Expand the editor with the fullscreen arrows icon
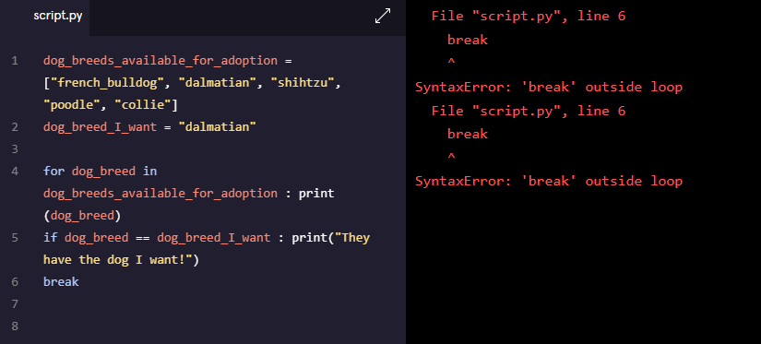Screen dimensions: 761x344 [383, 16]
